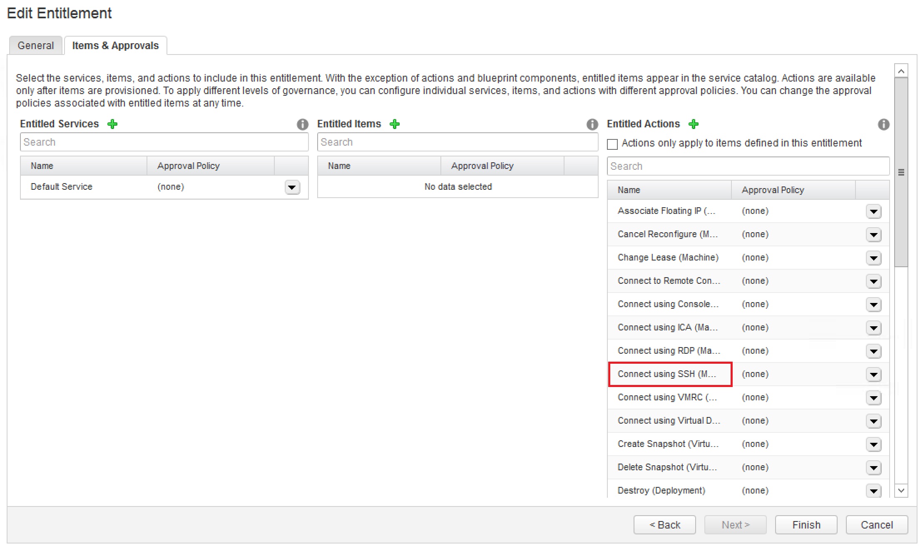This screenshot has width=920, height=546.
Task: Open info icon for Entitled Actions
Action: point(883,124)
